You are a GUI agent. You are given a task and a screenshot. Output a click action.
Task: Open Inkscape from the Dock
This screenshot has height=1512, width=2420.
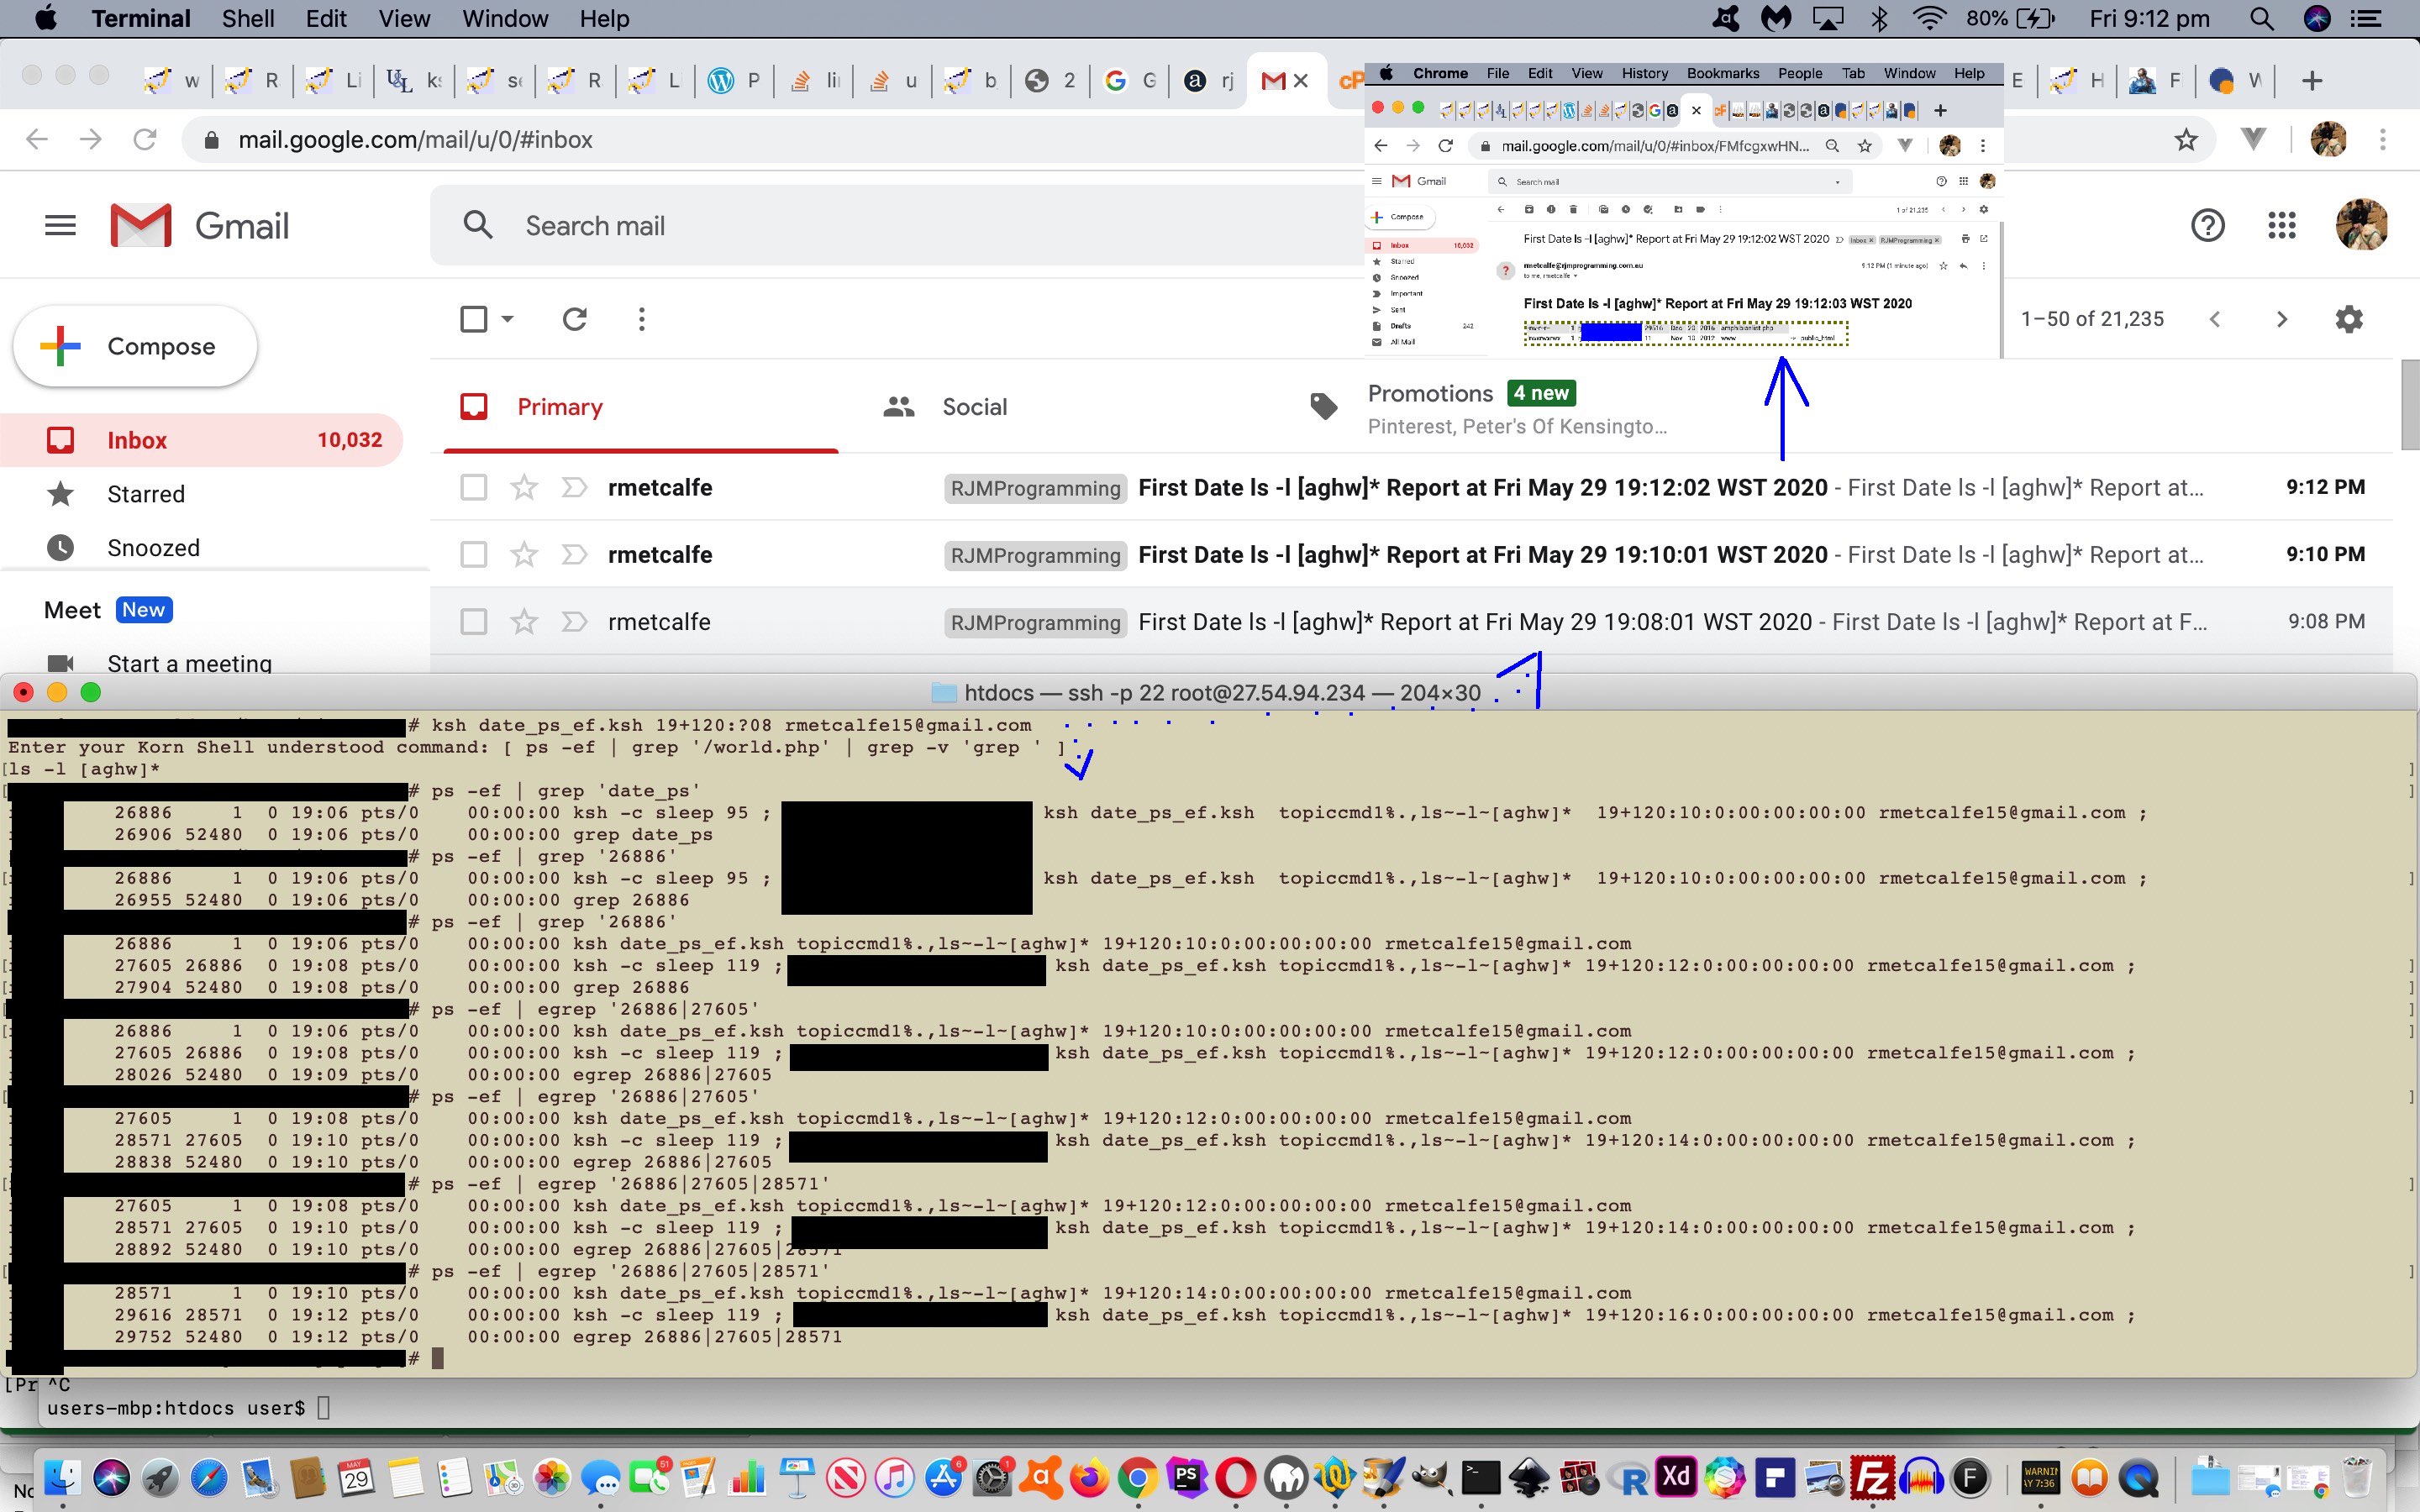pos(1530,1477)
